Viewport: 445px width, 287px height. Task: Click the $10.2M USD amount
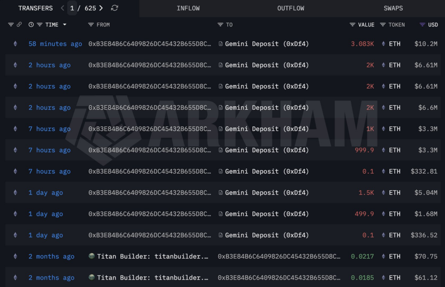click(x=426, y=44)
